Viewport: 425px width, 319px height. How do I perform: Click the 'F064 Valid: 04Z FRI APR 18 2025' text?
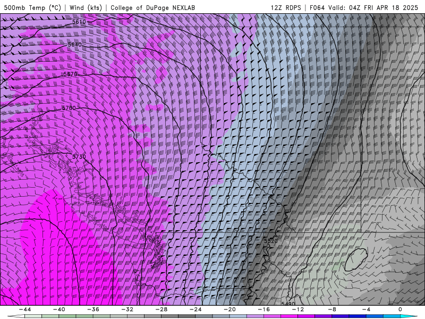pyautogui.click(x=364, y=7)
